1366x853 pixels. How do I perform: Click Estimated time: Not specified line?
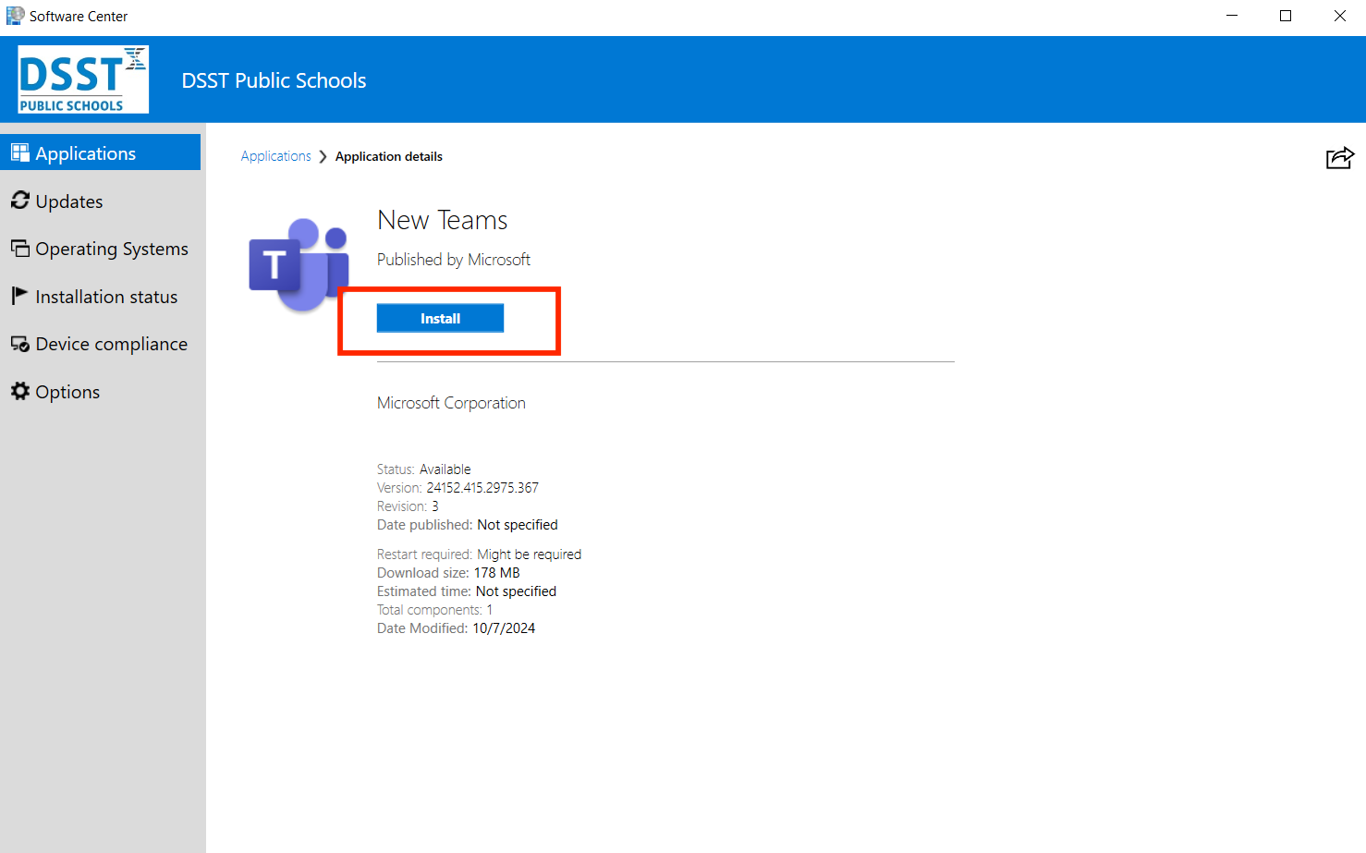467,591
